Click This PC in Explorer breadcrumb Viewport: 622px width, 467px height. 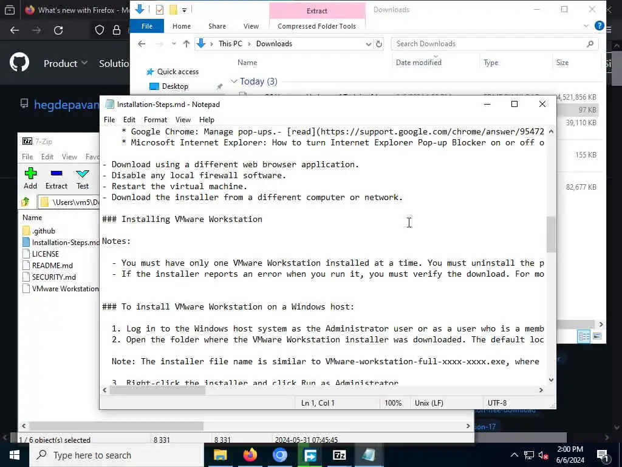point(230,44)
